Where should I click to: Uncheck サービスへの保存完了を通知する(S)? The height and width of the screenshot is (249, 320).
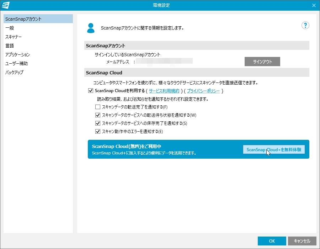pyautogui.click(x=98, y=123)
